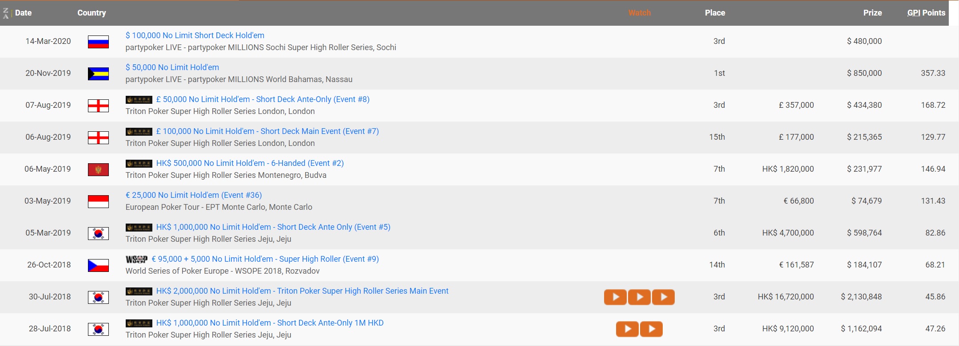Play first video for Triton Jeju Main Event
Screen dimensions: 959x346
(615, 297)
